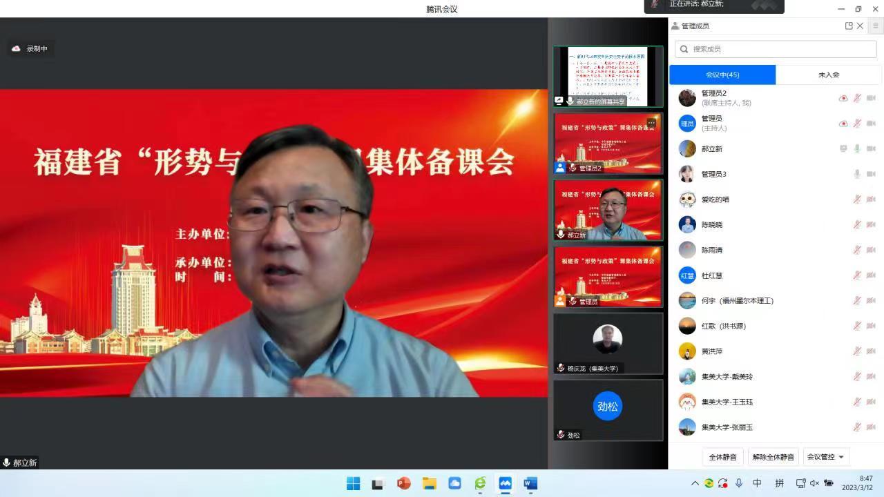This screenshot has height=497, width=884.
Task: Open PowerPoint from the taskbar
Action: point(404,484)
